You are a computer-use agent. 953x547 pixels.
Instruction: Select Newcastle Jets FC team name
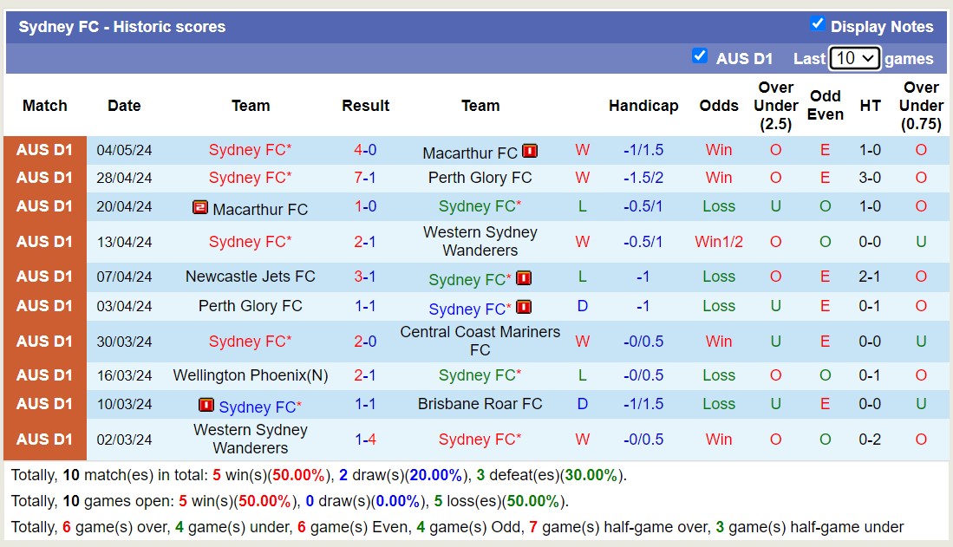pyautogui.click(x=250, y=277)
